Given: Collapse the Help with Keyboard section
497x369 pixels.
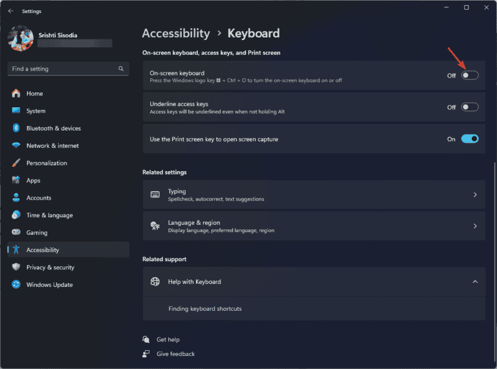Looking at the screenshot, I should (475, 282).
